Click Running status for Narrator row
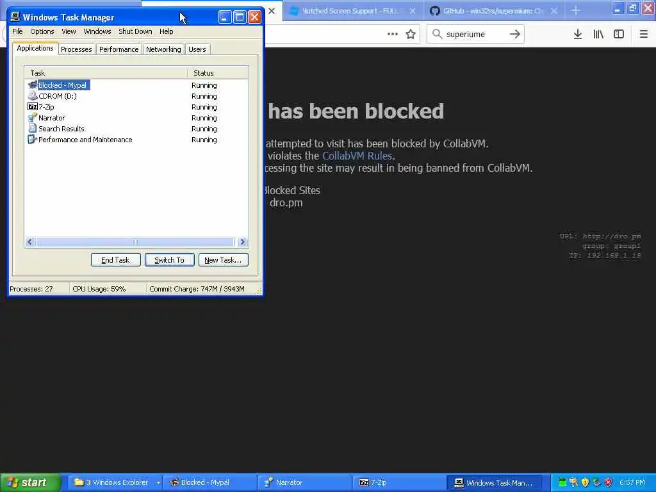Viewport: 656px width, 492px height. [204, 118]
